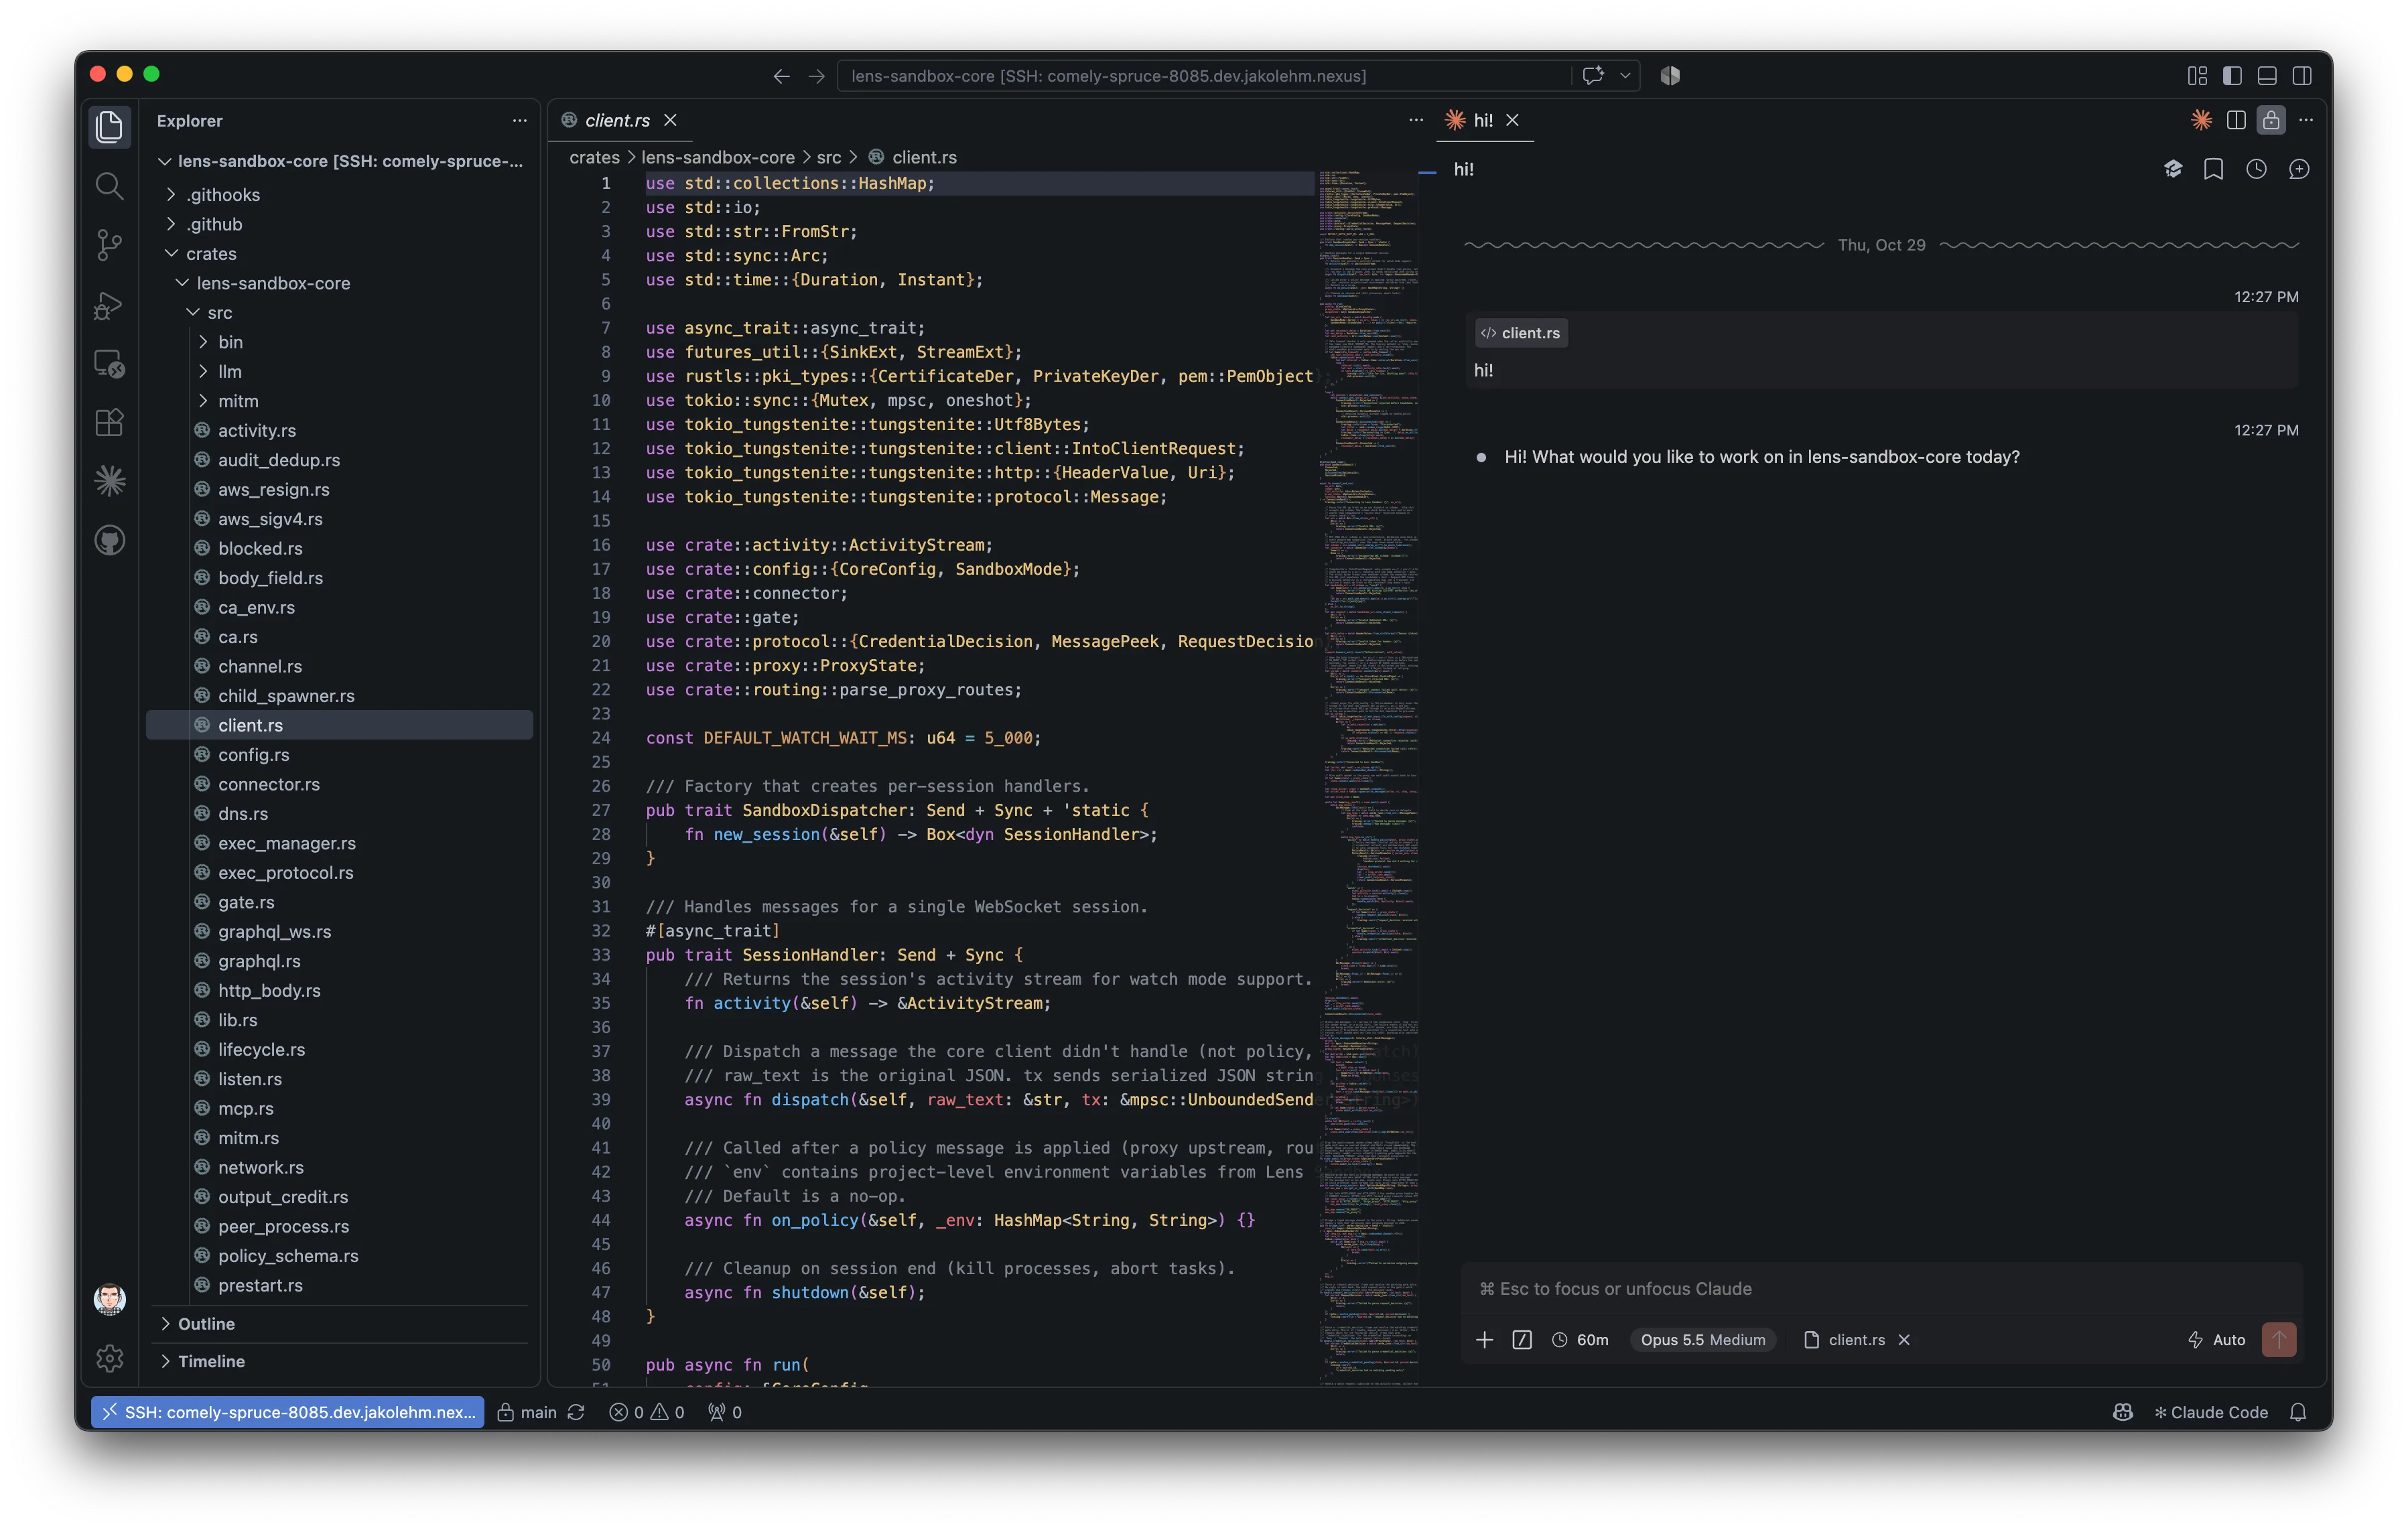This screenshot has width=2408, height=1530.
Task: Toggle the bottom panel visibility
Action: coord(2267,76)
